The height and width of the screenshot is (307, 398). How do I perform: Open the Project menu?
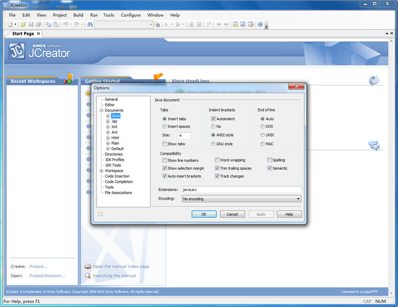(60, 15)
